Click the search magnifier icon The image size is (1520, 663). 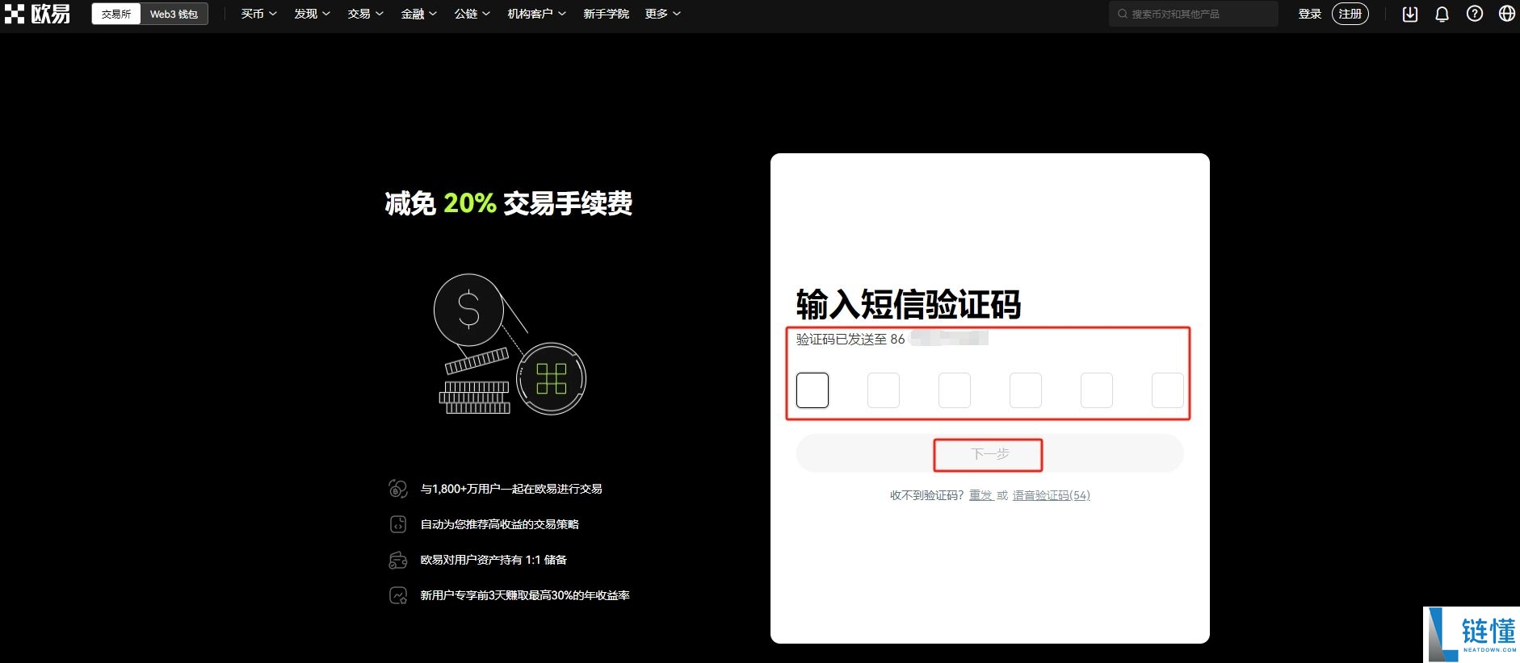(1123, 14)
